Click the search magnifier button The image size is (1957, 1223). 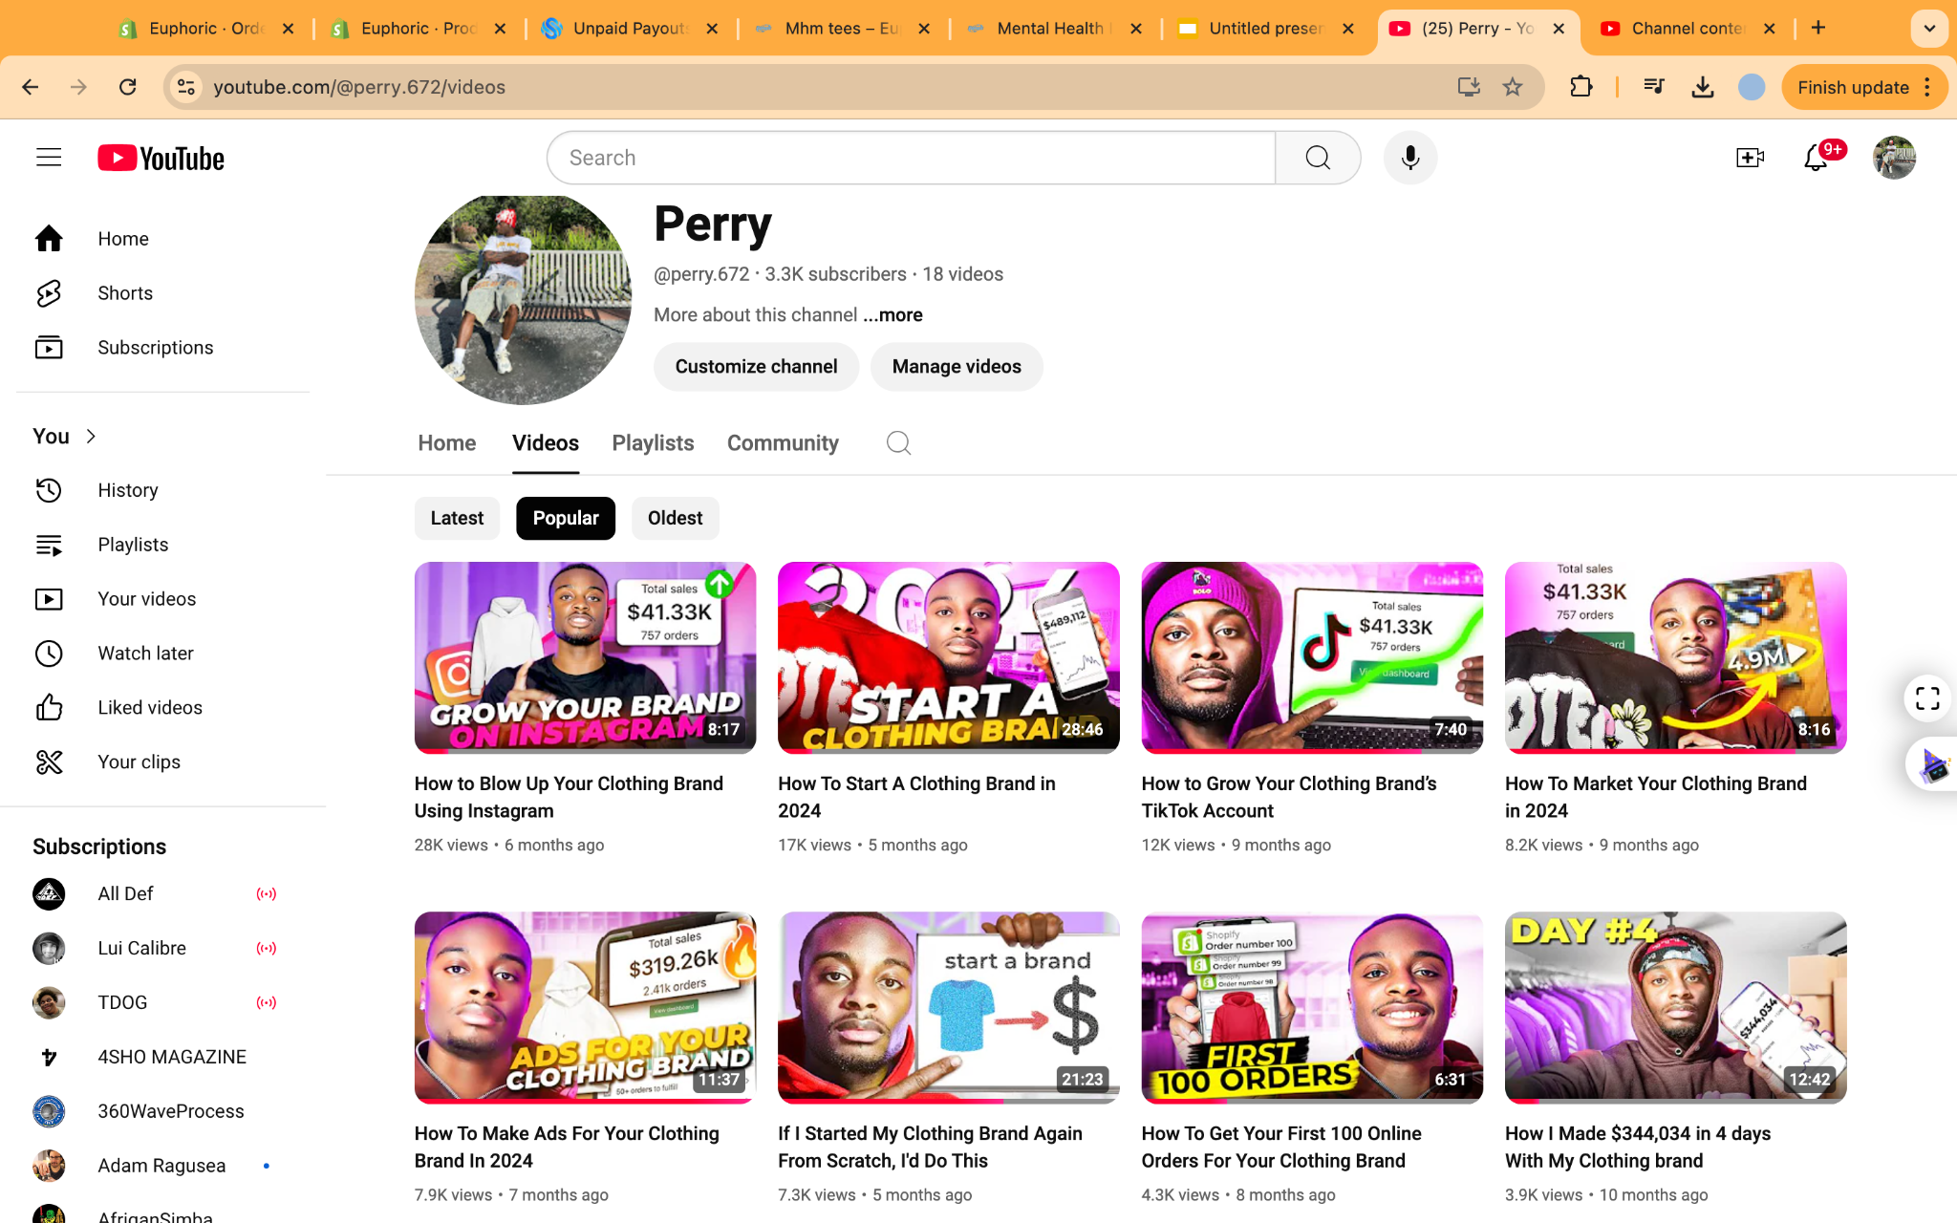[x=1318, y=158]
